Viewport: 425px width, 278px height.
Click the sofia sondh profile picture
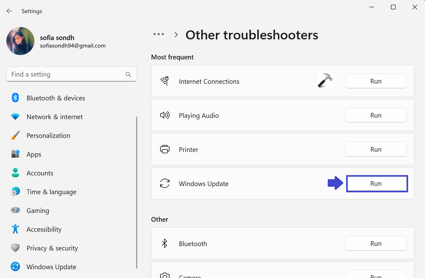click(x=20, y=41)
